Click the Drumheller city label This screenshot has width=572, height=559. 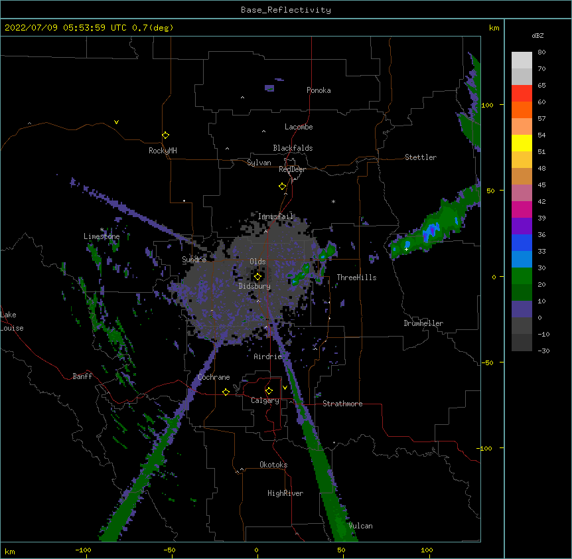pyautogui.click(x=423, y=323)
